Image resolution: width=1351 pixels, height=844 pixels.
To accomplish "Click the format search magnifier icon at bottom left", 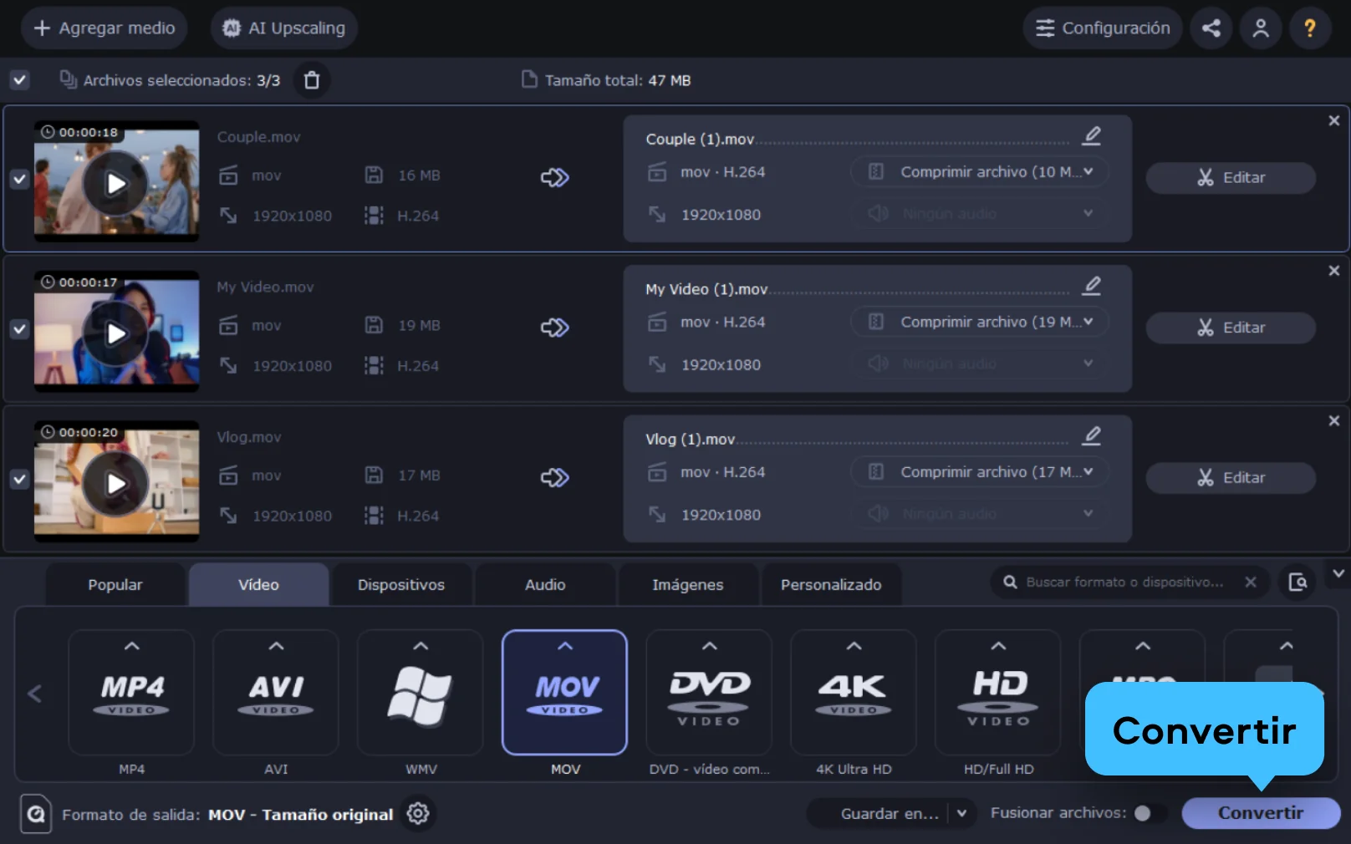I will tap(36, 813).
